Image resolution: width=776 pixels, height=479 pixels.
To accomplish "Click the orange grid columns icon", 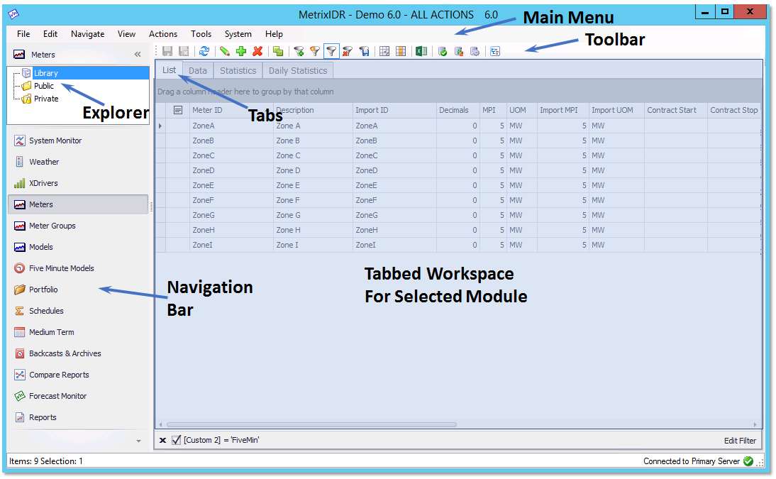I will pos(401,51).
